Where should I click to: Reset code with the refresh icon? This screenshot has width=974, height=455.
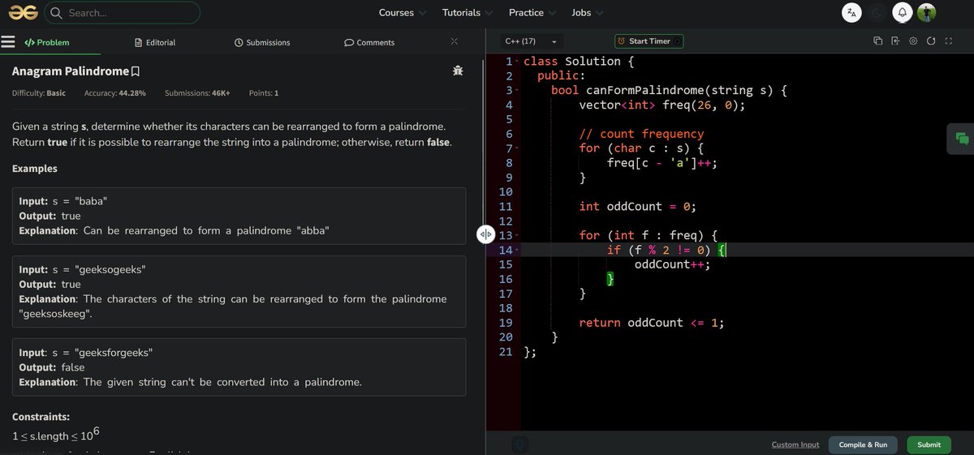click(930, 41)
